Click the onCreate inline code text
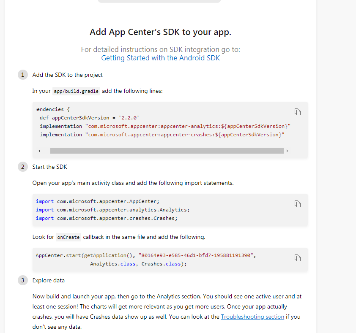The image size is (356, 333). pos(68,237)
